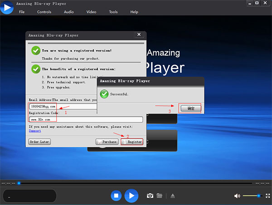Click the playback progress bar
This screenshot has height=205, width=272.
click(x=135, y=183)
